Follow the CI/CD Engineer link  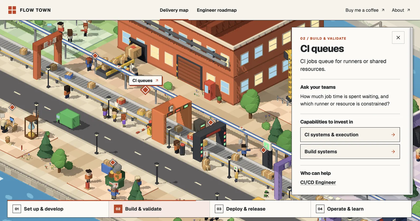[318, 182]
